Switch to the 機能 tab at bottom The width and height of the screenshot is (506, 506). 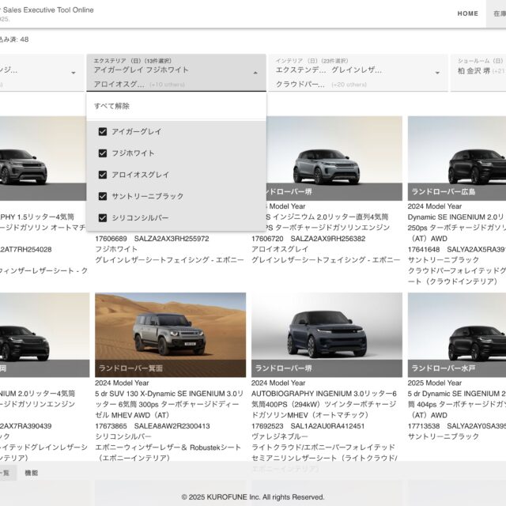[32, 473]
